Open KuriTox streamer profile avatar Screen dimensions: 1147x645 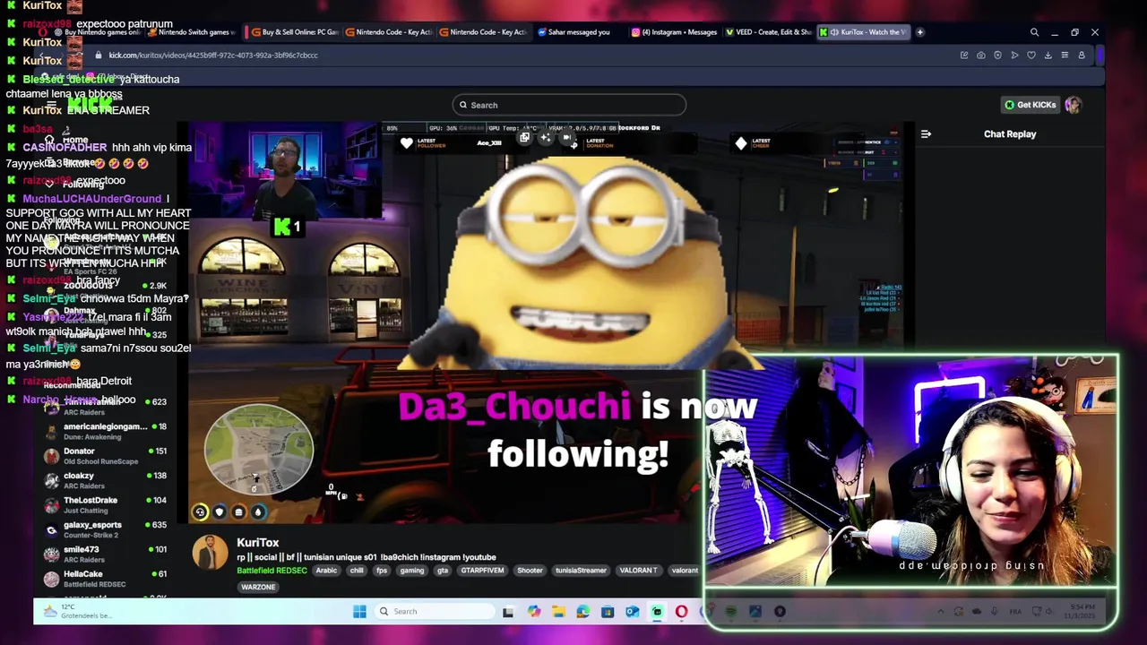(x=210, y=553)
